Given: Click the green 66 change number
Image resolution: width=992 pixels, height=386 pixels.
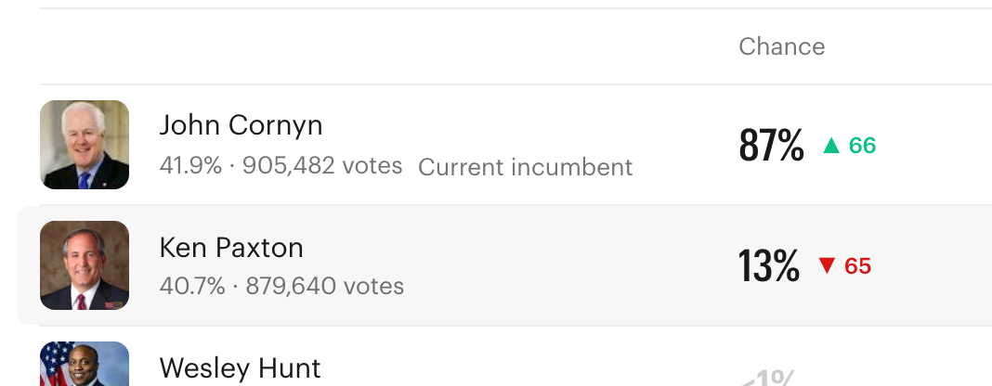Looking at the screenshot, I should tap(862, 146).
